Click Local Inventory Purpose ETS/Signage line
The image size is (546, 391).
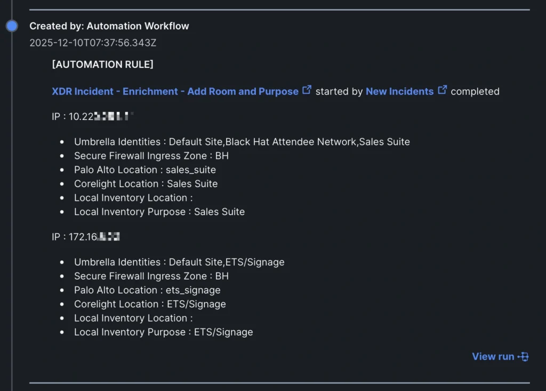pos(164,332)
